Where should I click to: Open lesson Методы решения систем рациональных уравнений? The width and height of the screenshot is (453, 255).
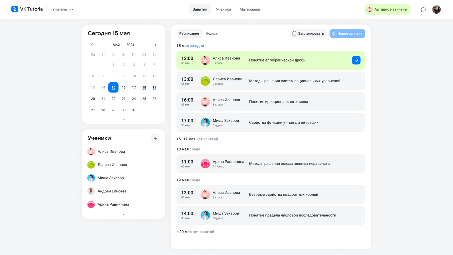271,81
